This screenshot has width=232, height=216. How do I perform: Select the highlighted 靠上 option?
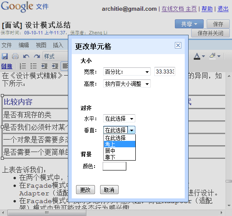pyautogui.click(x=119, y=144)
